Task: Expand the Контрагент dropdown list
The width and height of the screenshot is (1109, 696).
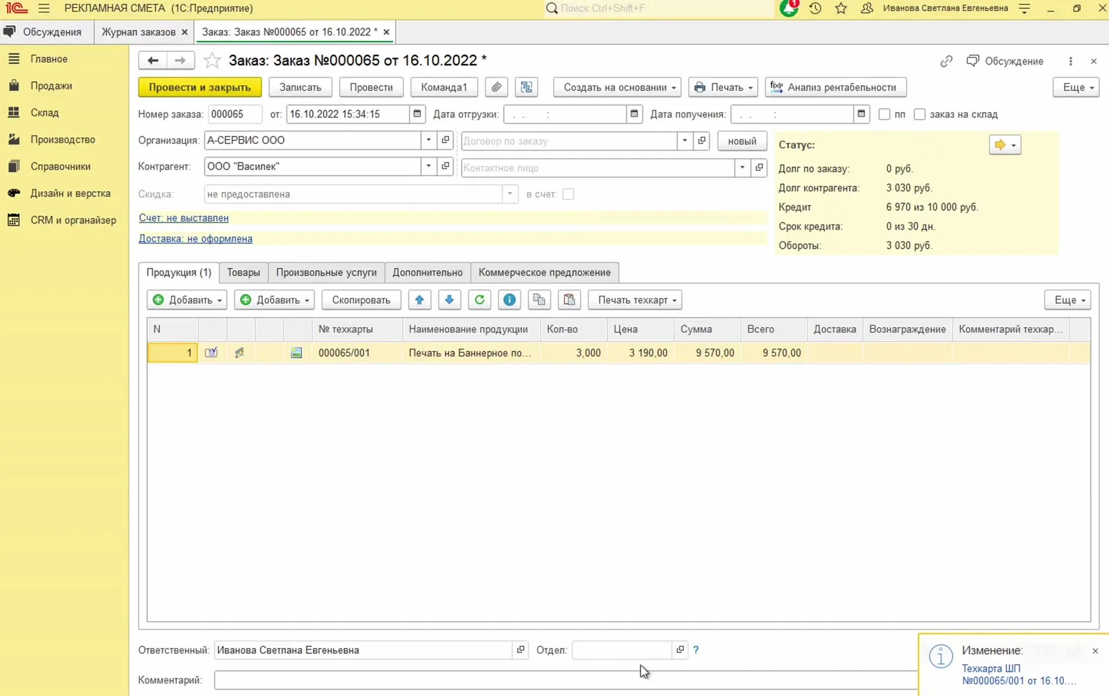Action: tap(429, 166)
